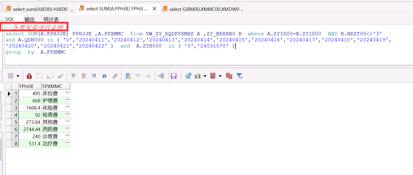Click the value 531.4 cell
413x175 pixels.
(x=30, y=143)
